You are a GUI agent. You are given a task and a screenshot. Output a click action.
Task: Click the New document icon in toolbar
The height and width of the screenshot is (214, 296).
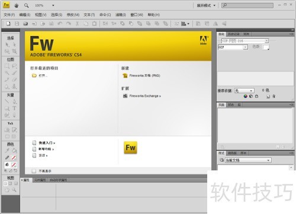pos(8,24)
